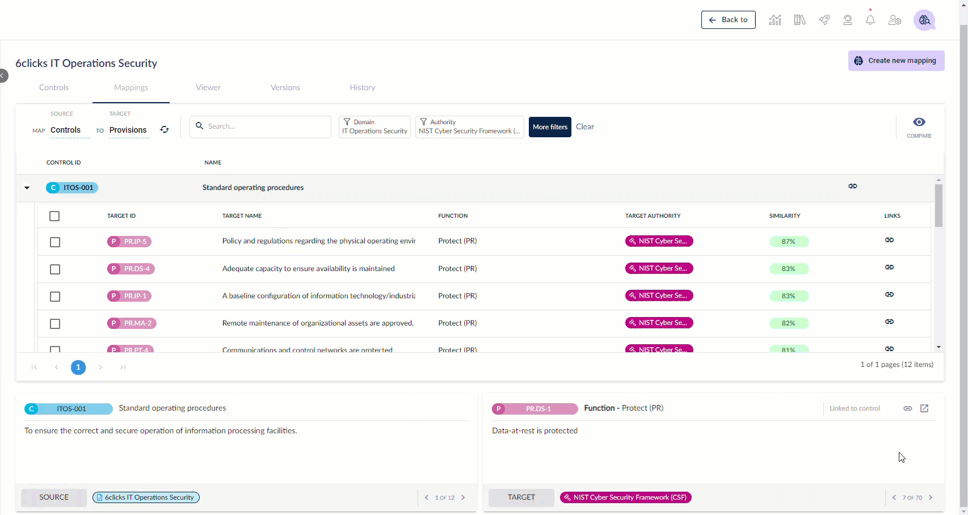Switch to the Controls tab

click(x=54, y=87)
